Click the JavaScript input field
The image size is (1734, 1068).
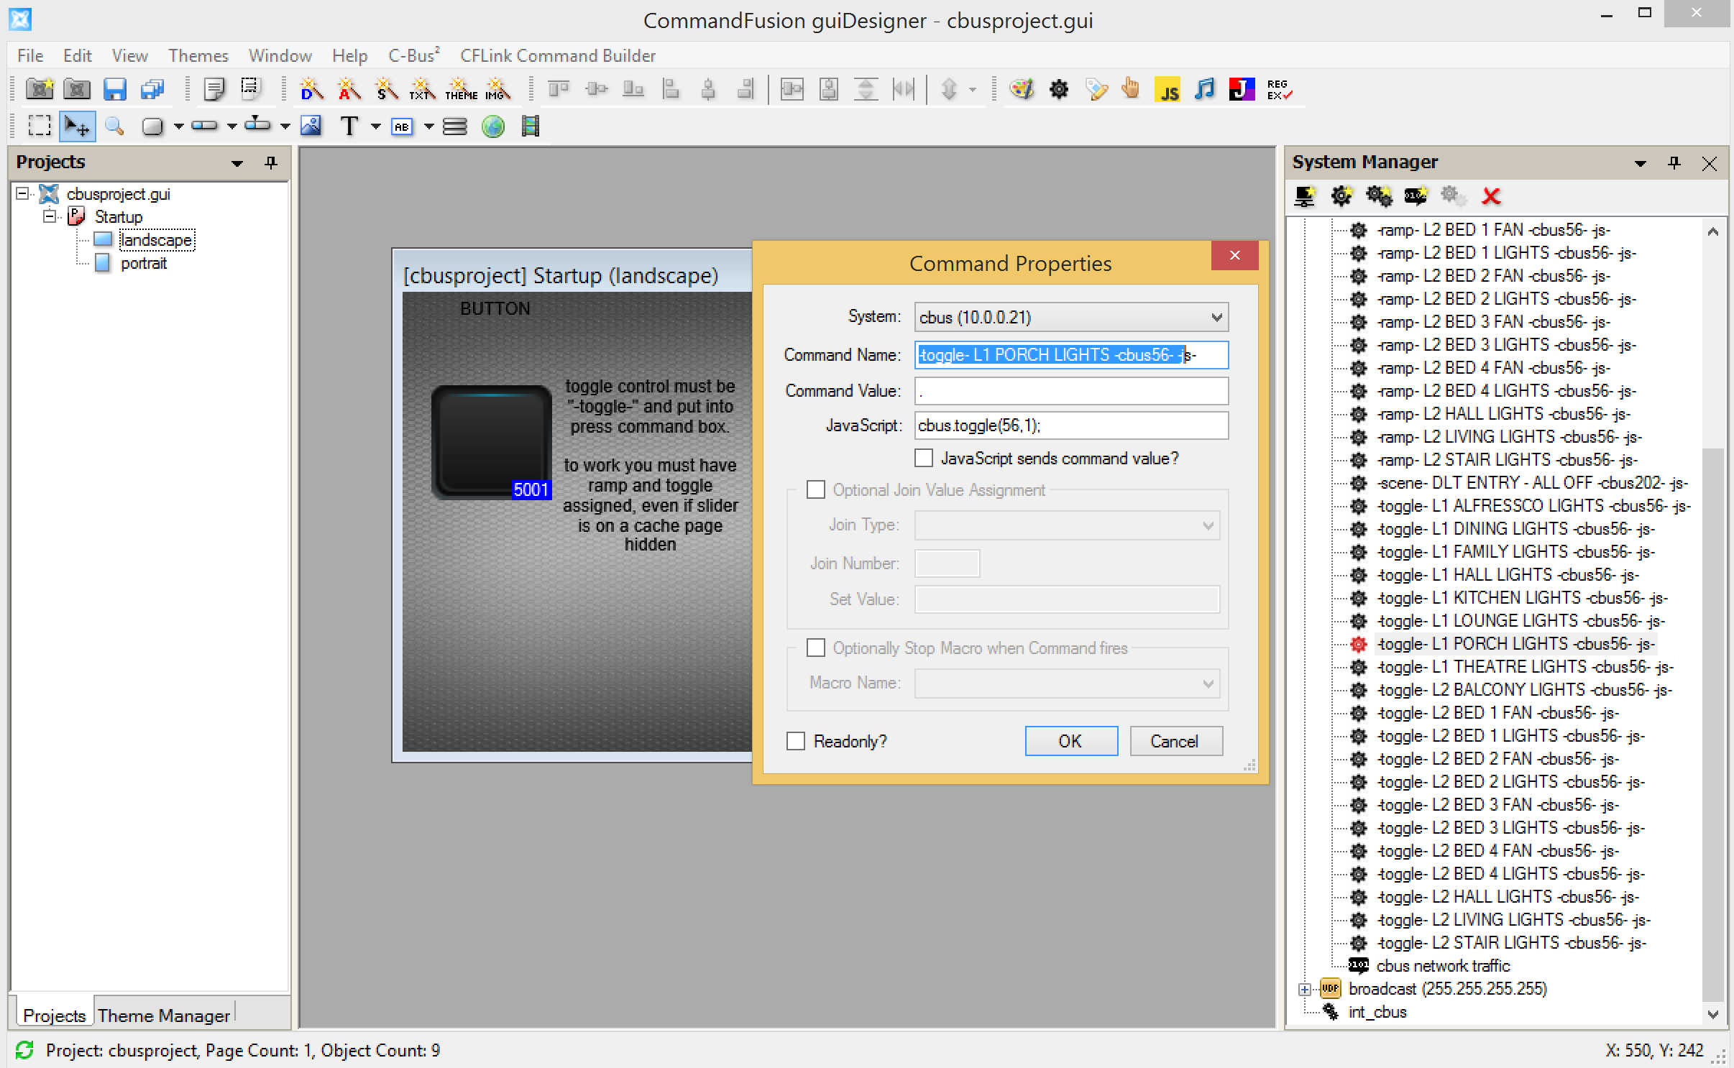coord(1070,425)
